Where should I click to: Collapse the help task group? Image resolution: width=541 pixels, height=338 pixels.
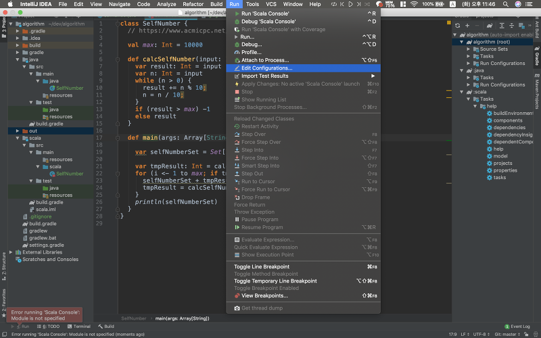pyautogui.click(x=475, y=106)
